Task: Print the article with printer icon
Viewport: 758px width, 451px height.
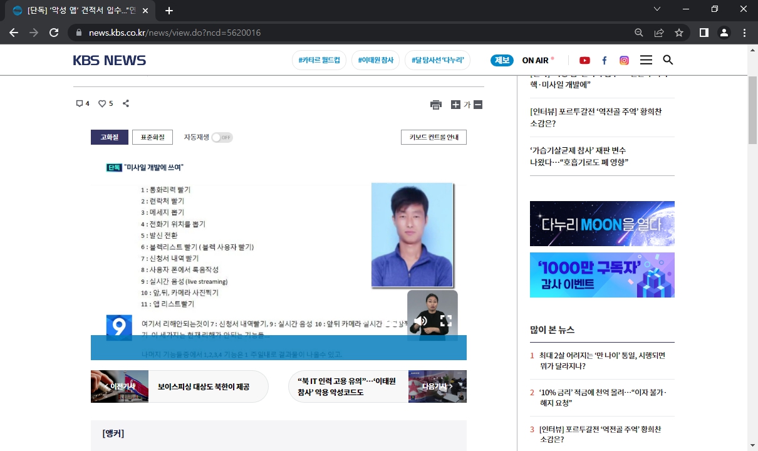Action: (x=436, y=105)
